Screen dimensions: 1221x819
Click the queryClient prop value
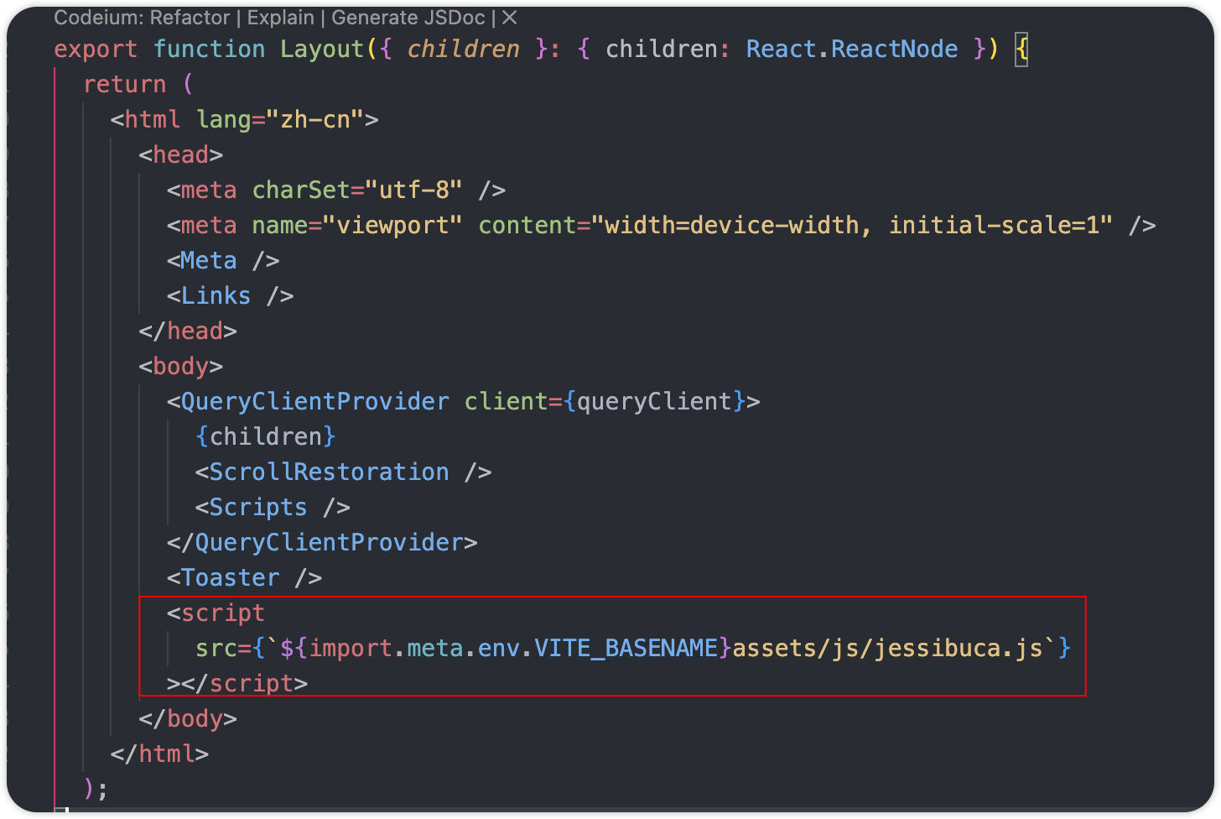click(x=654, y=402)
